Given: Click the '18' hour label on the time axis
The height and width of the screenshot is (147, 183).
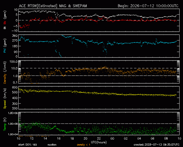Looking at the screenshot, I should pos(72,139).
